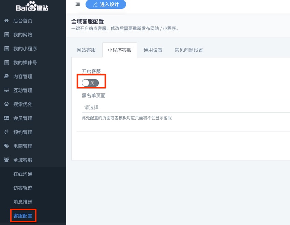The image size is (290, 225).
Task: Toggle the 开启客服 switch on
Action: point(90,83)
